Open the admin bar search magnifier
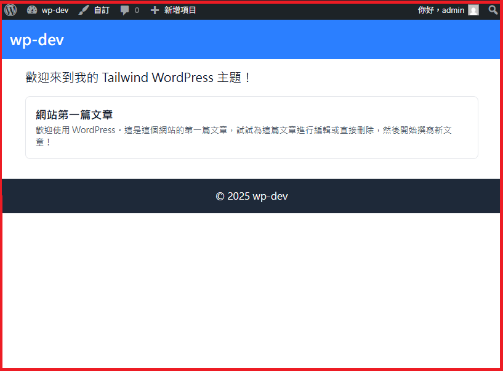 click(x=493, y=10)
